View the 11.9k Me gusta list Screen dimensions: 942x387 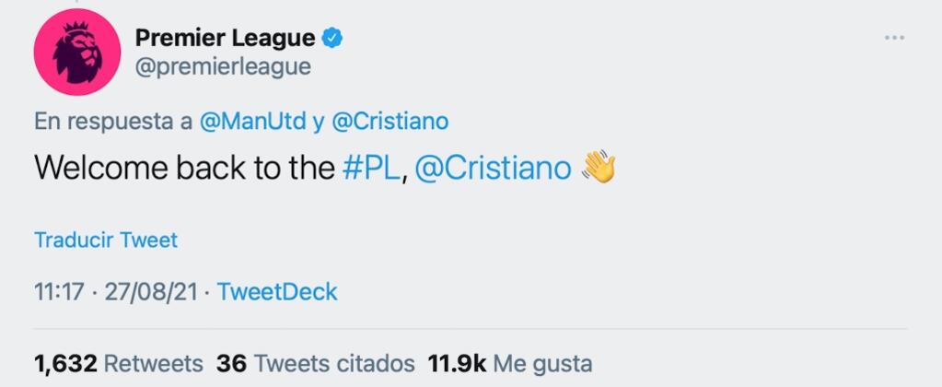[509, 364]
